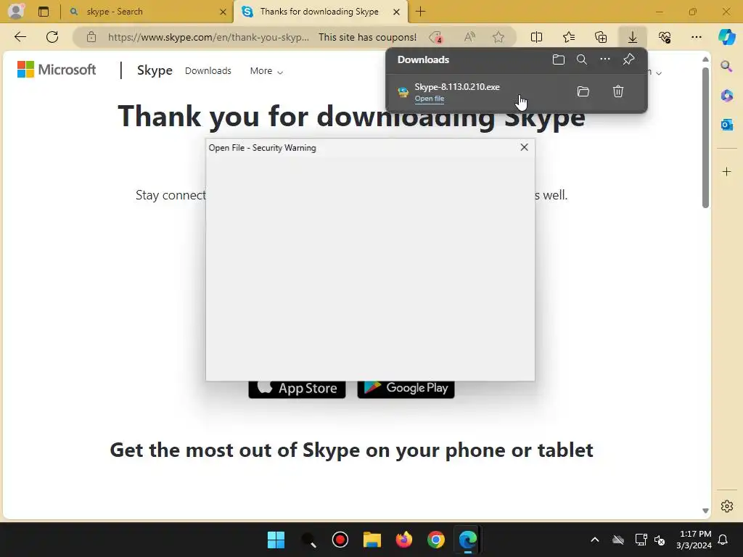
Task: Open the notification bell
Action: tap(723, 540)
